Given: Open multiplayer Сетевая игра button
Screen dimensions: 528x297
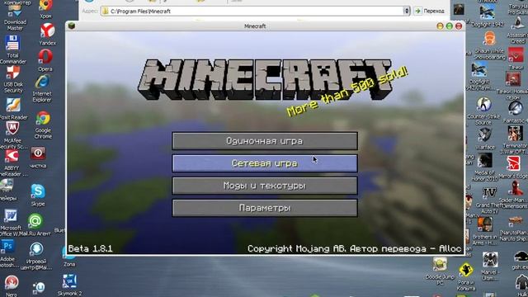Looking at the screenshot, I should pyautogui.click(x=265, y=163).
